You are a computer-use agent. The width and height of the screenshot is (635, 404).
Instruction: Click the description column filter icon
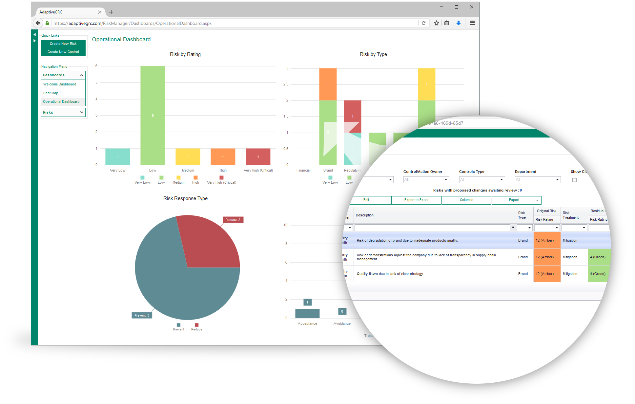click(x=513, y=228)
